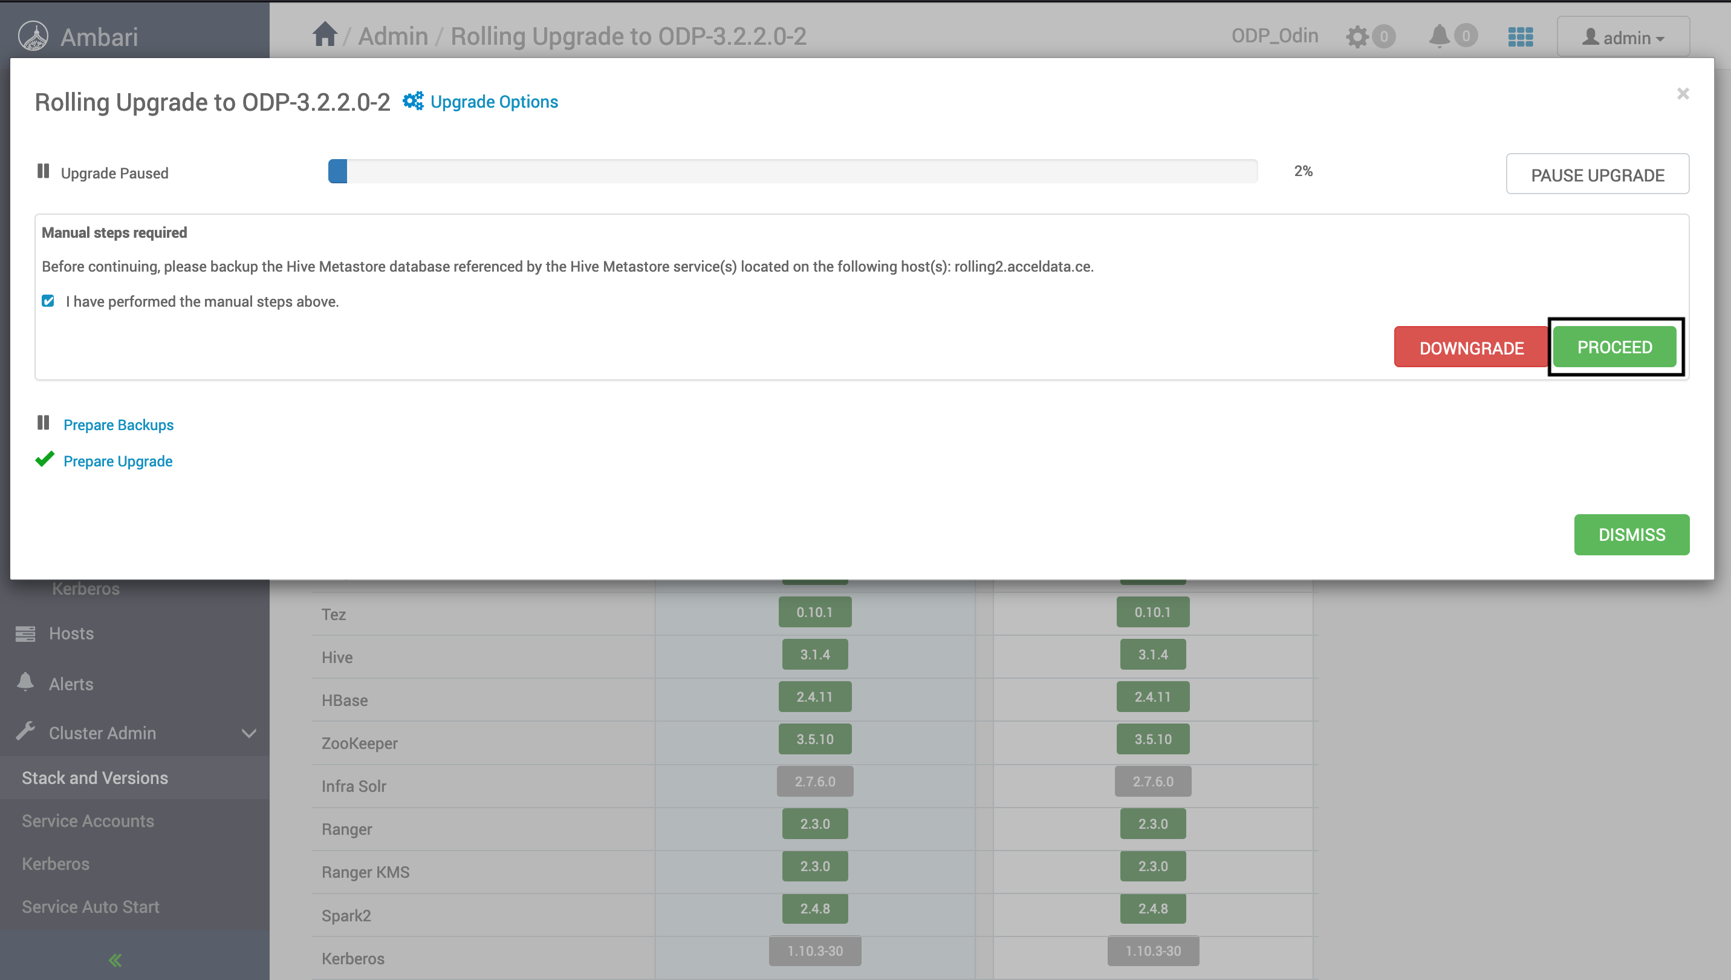Click first Spark2 2.4.8 version badge
Viewport: 1731px width, 980px height.
(x=814, y=909)
